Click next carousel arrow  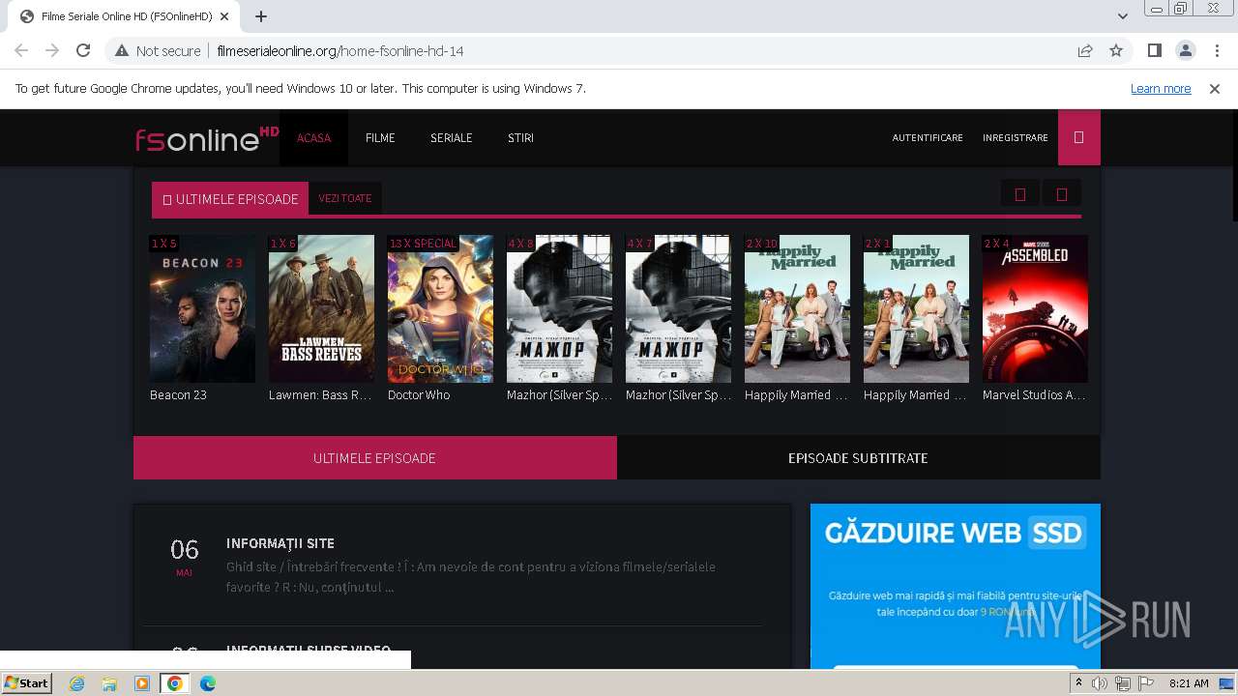pos(1061,194)
